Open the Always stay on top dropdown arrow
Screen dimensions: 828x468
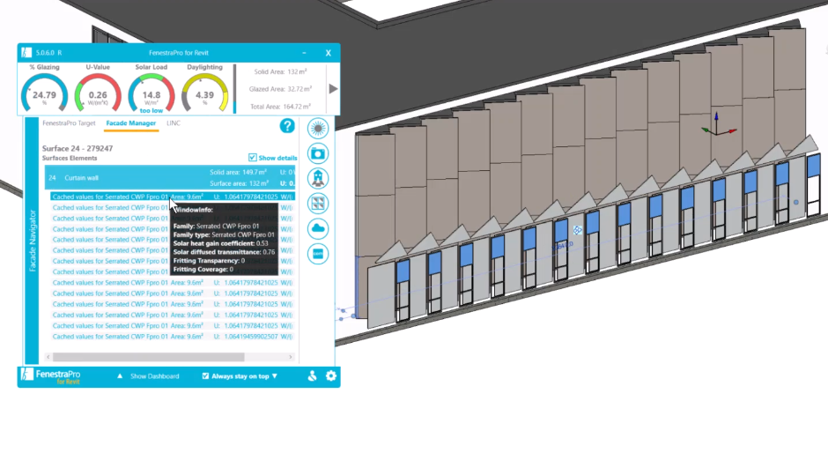(x=275, y=376)
